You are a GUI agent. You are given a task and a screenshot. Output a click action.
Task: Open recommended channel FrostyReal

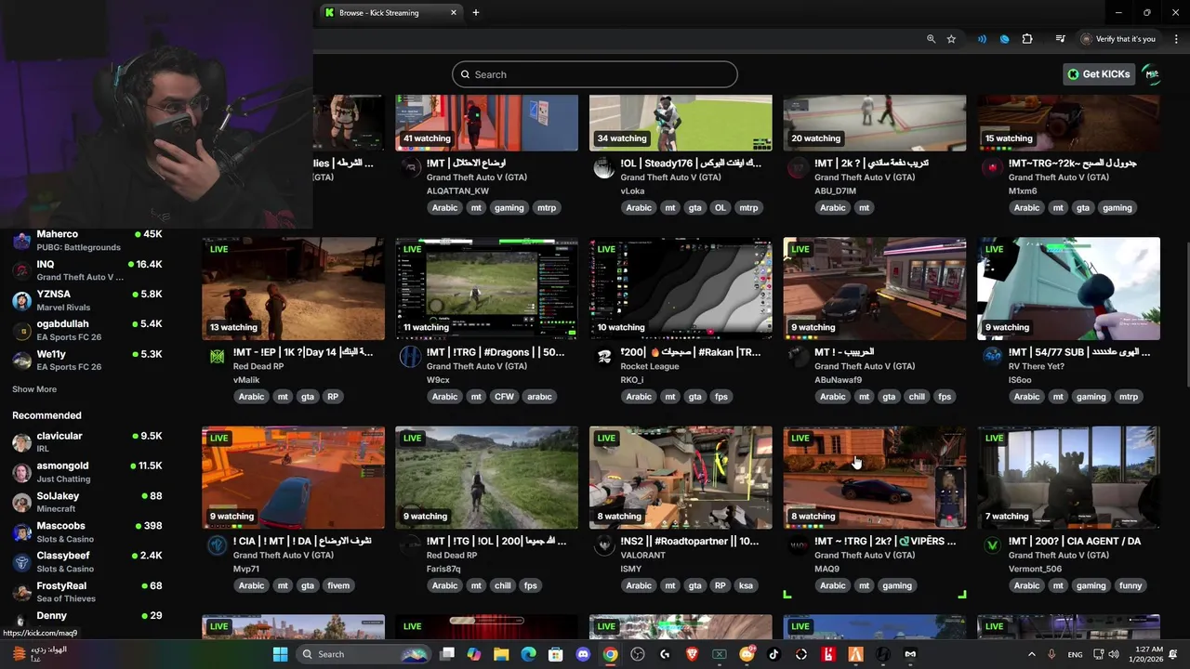[x=87, y=592]
